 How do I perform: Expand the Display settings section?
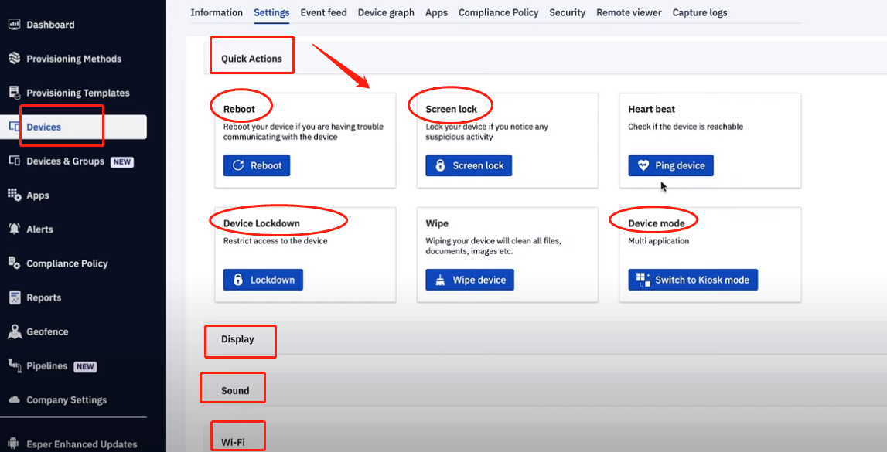pyautogui.click(x=237, y=339)
